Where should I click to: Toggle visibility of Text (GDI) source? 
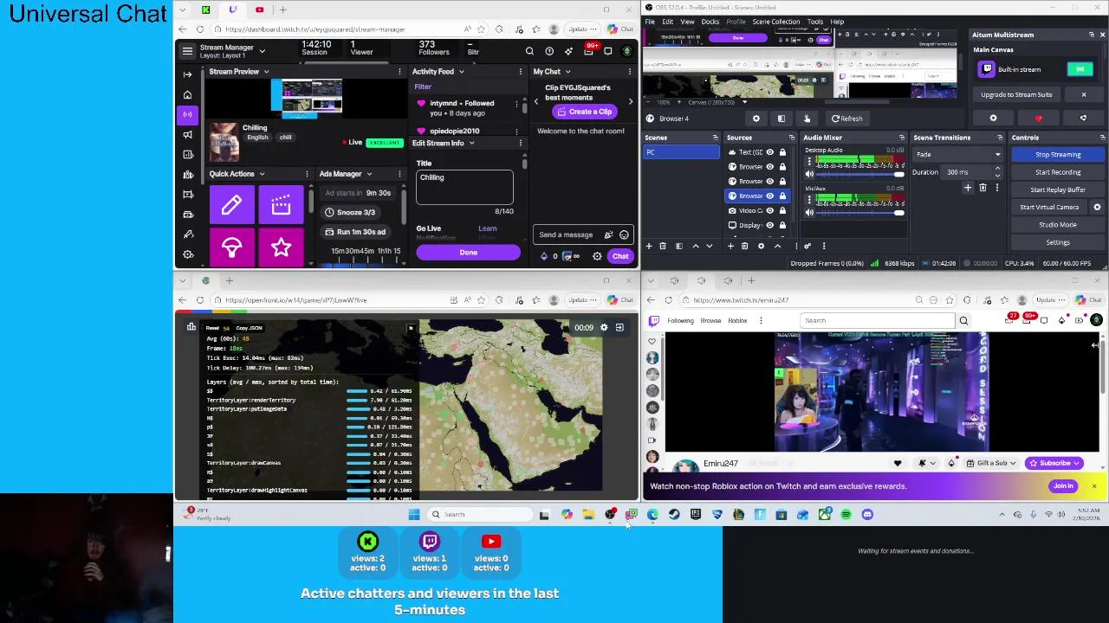point(769,152)
